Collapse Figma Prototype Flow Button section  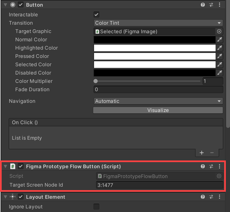6,167
